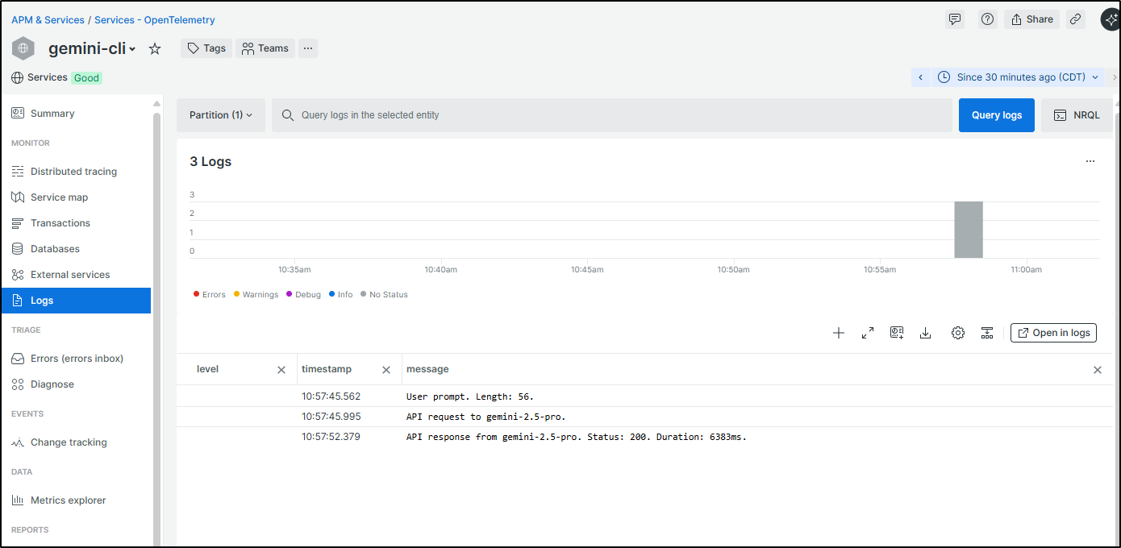Copy permalink with the link icon
The height and width of the screenshot is (548, 1121).
[x=1075, y=19]
